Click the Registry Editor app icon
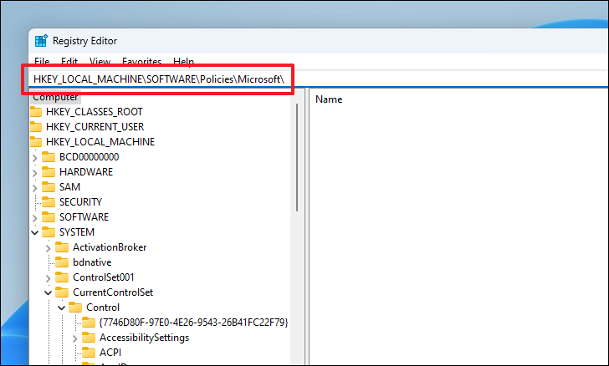 coord(41,41)
